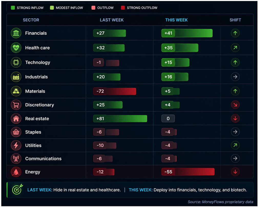Click Health care last week +32 bar
The height and width of the screenshot is (207, 259).
coord(109,48)
